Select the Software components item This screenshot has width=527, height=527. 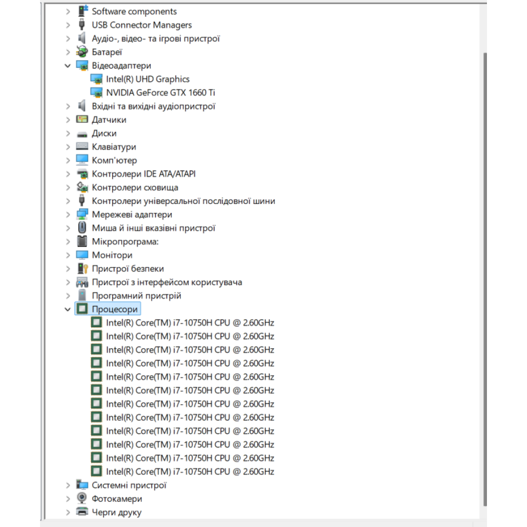pyautogui.click(x=134, y=11)
